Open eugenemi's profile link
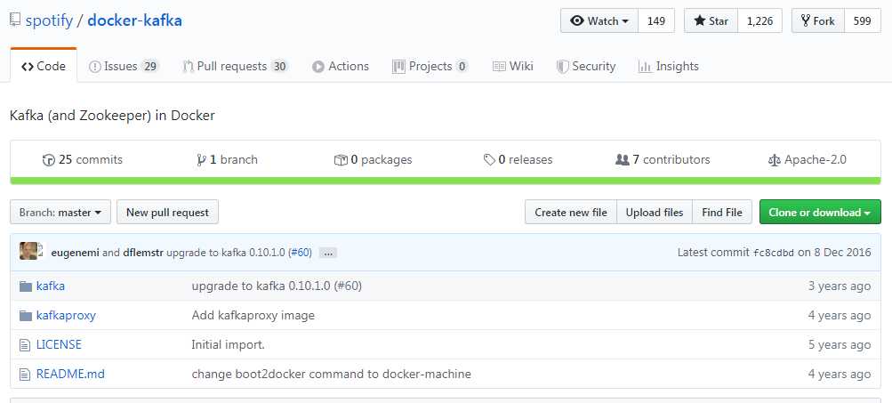Image resolution: width=892 pixels, height=403 pixels. pyautogui.click(x=76, y=253)
